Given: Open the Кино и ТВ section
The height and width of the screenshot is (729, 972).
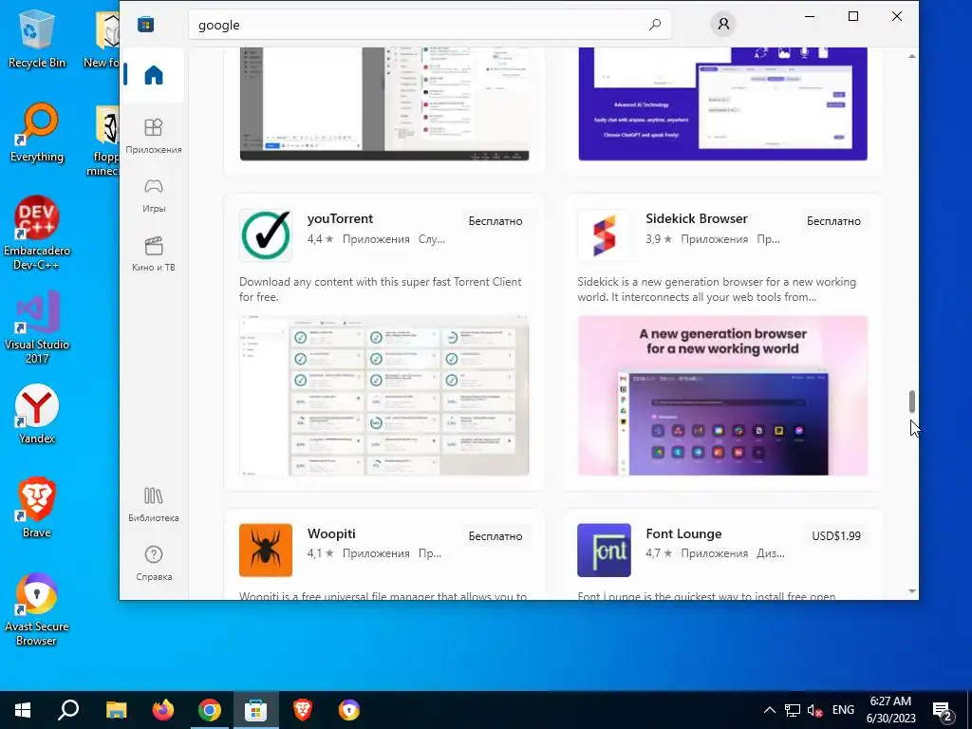Looking at the screenshot, I should [x=153, y=254].
